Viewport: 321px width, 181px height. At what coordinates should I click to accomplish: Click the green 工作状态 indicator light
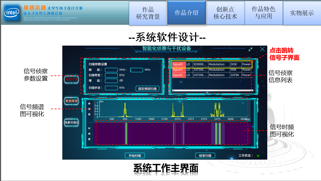(258, 156)
